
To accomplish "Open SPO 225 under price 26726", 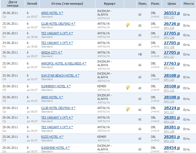I will click(x=169, y=28).
